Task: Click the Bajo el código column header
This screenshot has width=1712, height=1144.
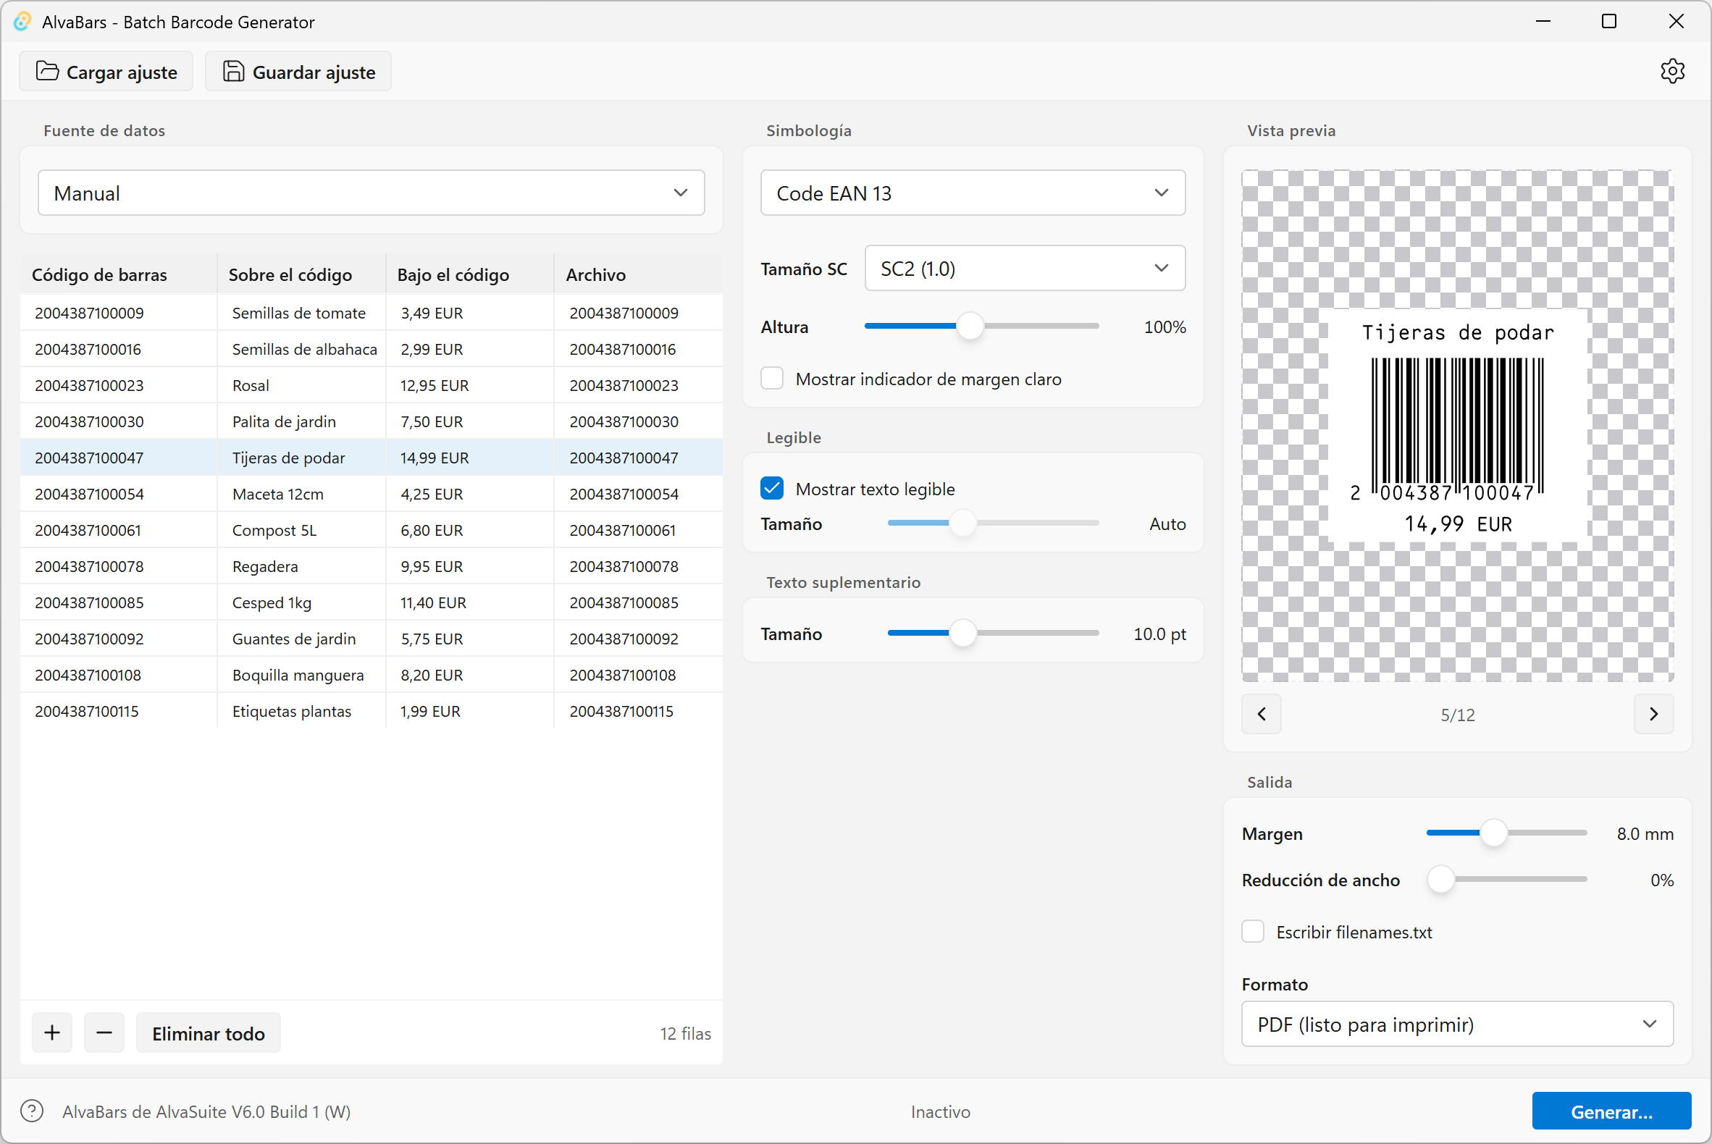Action: click(x=470, y=274)
